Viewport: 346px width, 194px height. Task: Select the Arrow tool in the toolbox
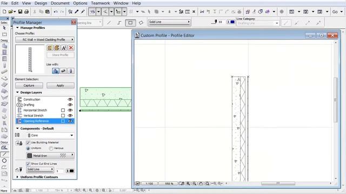click(4, 28)
